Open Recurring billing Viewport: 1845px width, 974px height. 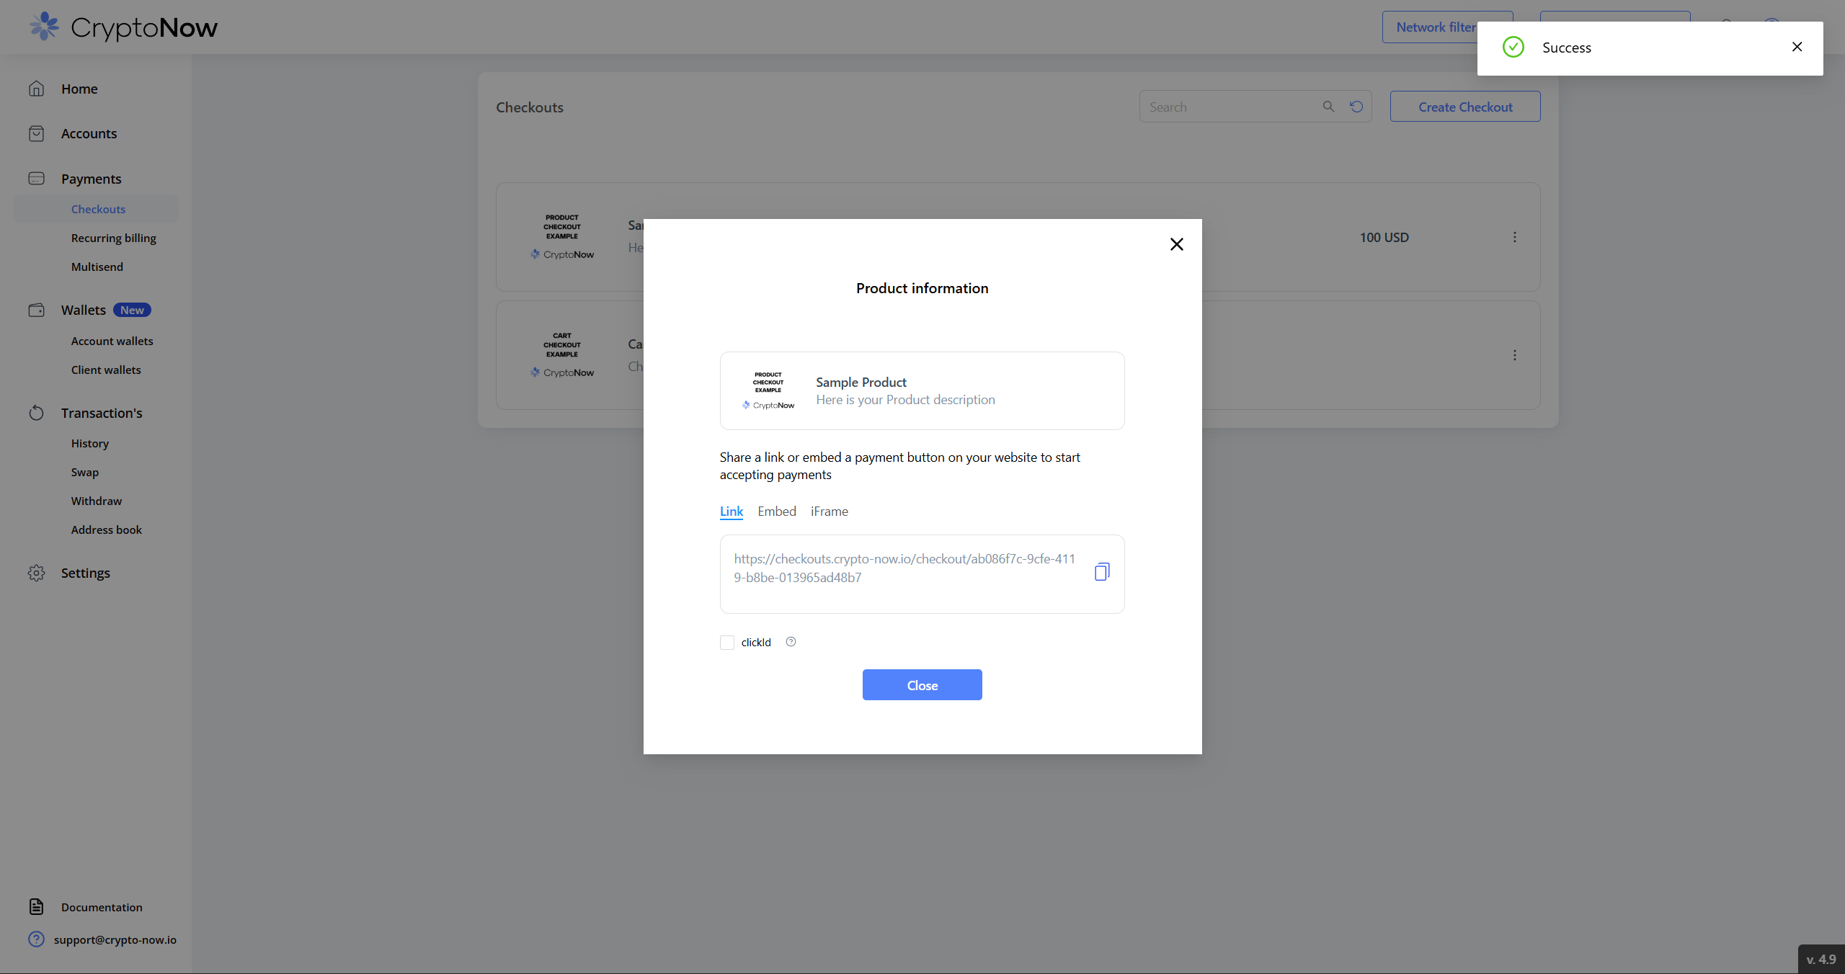pyautogui.click(x=114, y=238)
